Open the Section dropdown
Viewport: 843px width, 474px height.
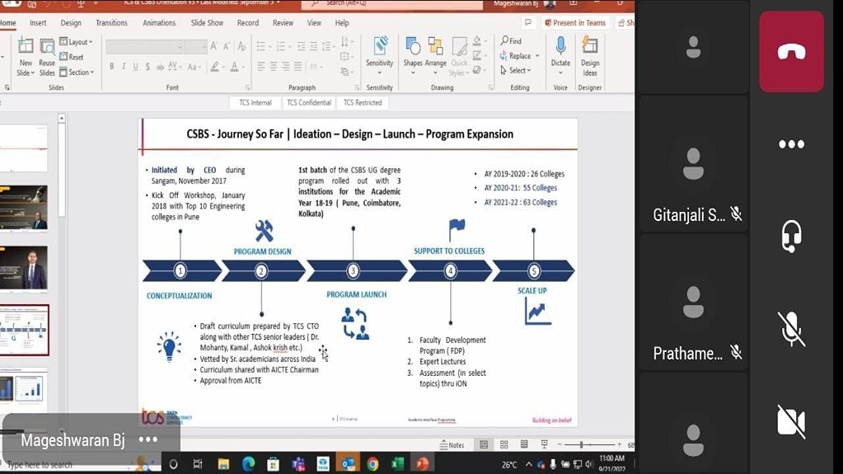[x=77, y=72]
